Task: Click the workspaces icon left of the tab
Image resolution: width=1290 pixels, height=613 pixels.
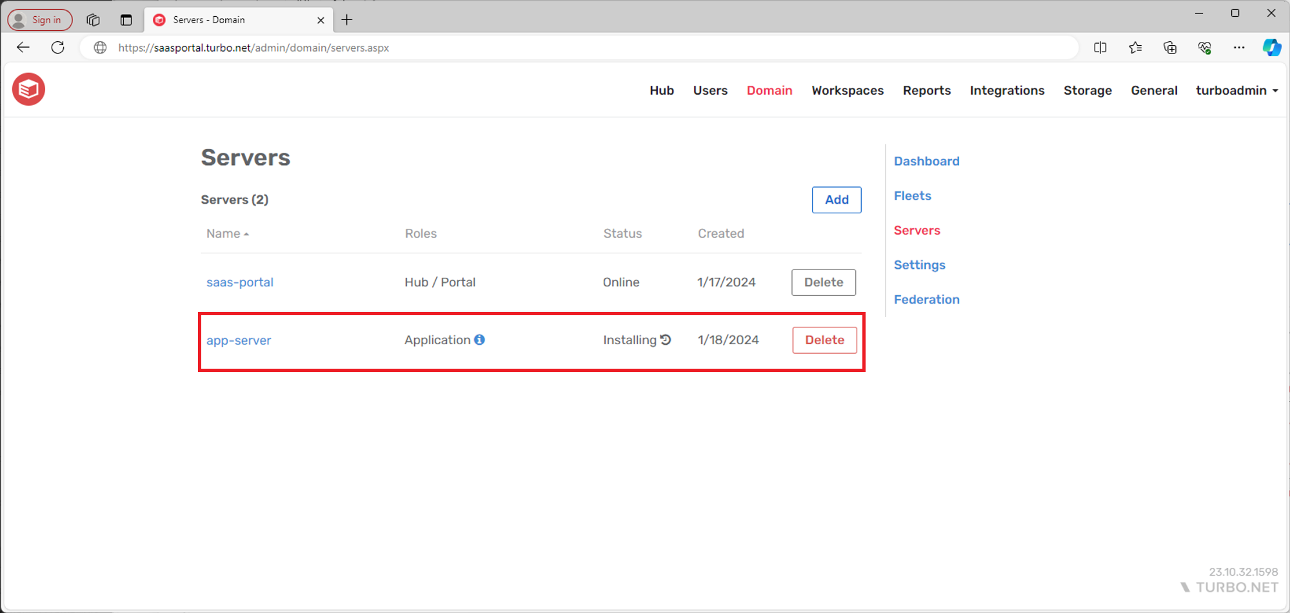Action: 93,20
